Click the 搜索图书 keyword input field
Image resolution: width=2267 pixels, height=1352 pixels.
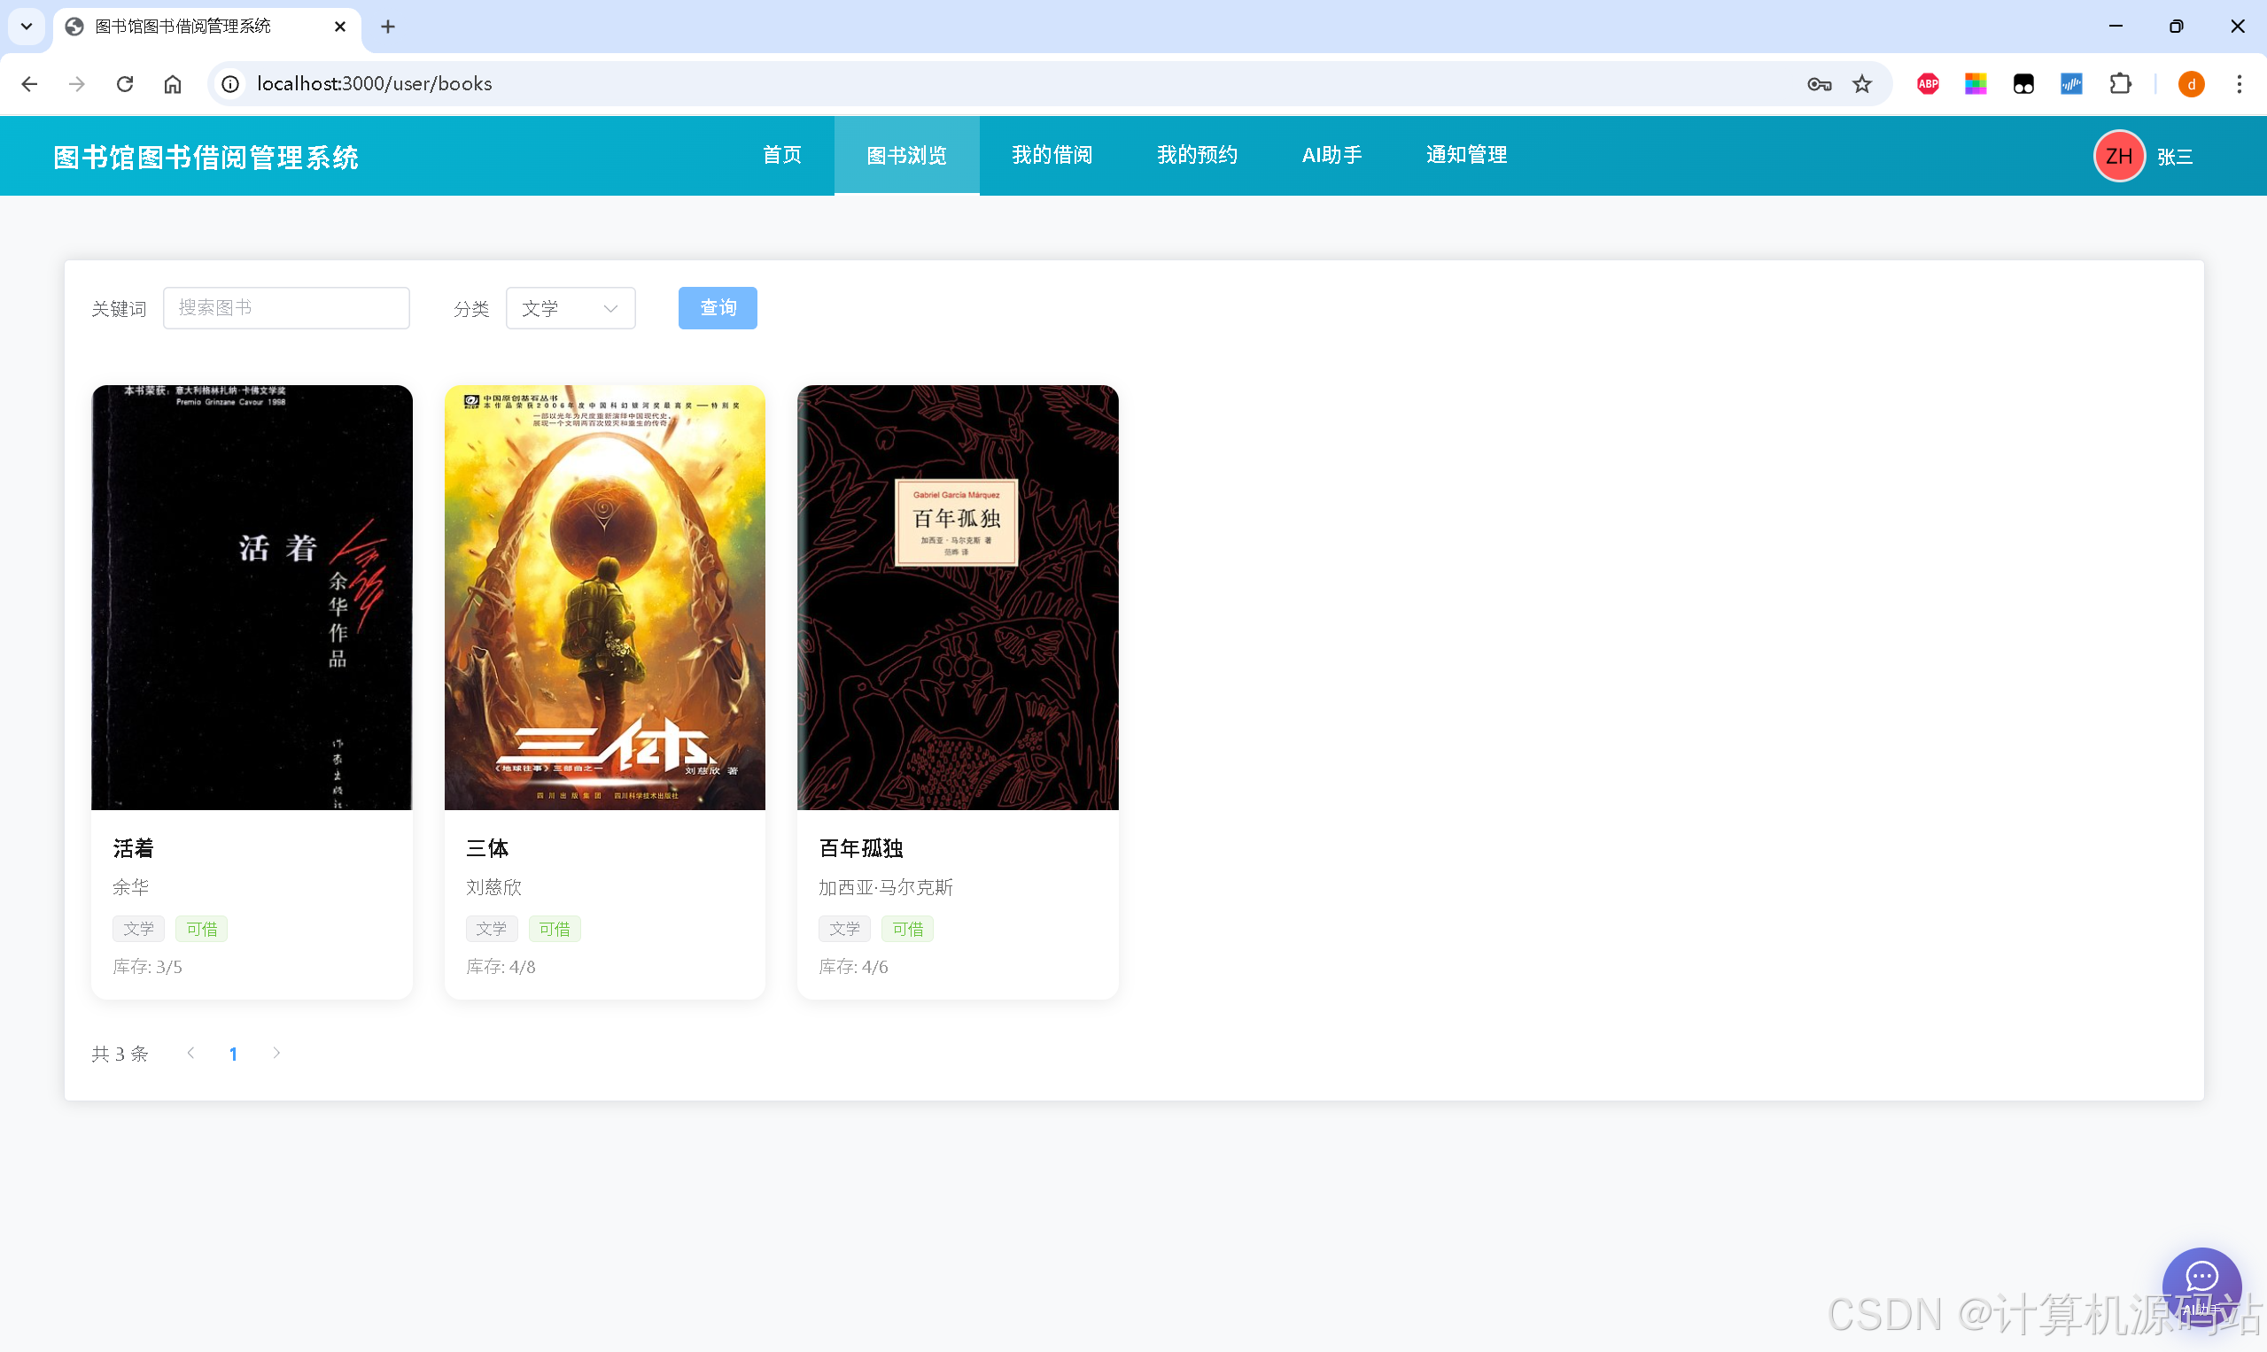click(286, 308)
